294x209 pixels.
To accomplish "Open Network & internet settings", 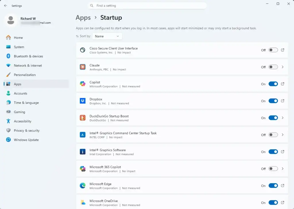I will [x=36, y=66].
